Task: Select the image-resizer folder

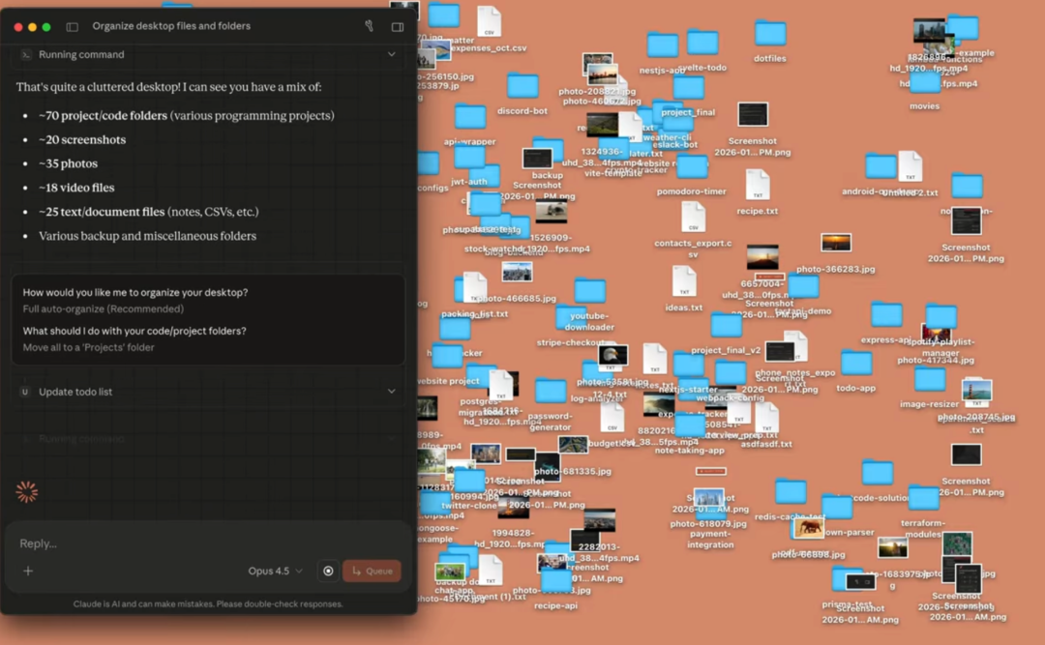Action: (x=929, y=380)
